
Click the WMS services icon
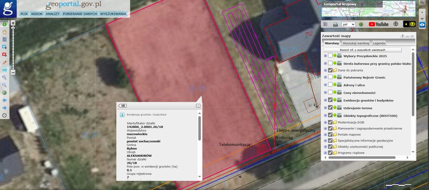coord(335,24)
